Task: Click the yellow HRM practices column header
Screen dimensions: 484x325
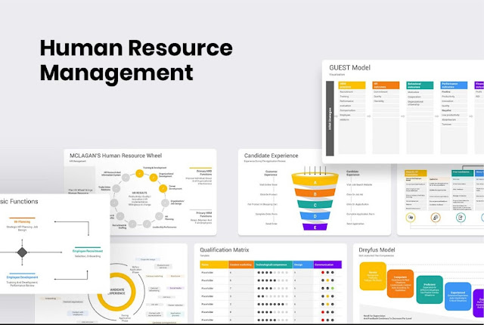Action: tap(352, 85)
